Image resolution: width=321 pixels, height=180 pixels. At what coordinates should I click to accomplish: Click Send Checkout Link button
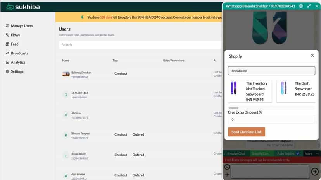click(x=247, y=132)
